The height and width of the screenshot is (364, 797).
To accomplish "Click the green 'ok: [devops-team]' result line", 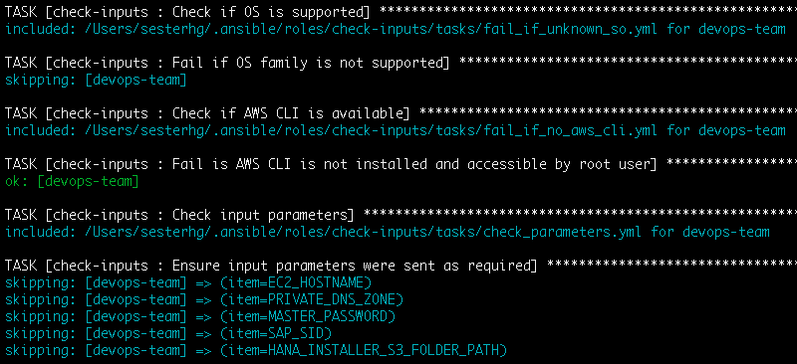I will 72,181.
